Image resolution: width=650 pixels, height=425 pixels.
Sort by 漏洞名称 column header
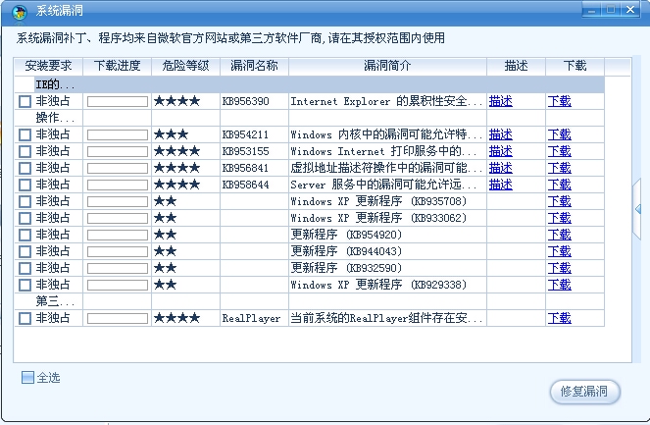pyautogui.click(x=254, y=66)
